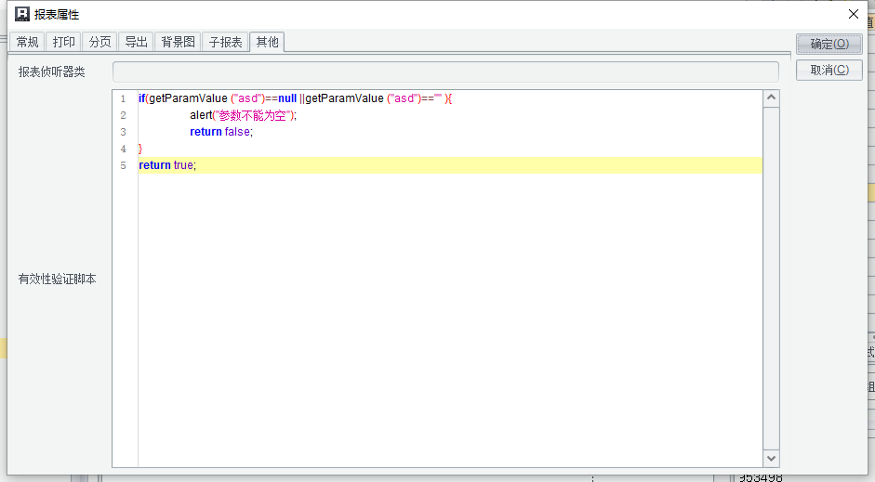Click the scrollbar down arrow in editor
Viewport: 875px width, 482px height.
tap(771, 459)
